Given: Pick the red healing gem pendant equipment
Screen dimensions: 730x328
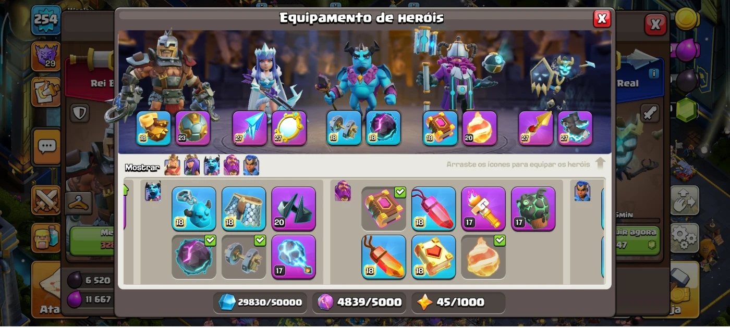Looking at the screenshot, I should (x=433, y=209).
